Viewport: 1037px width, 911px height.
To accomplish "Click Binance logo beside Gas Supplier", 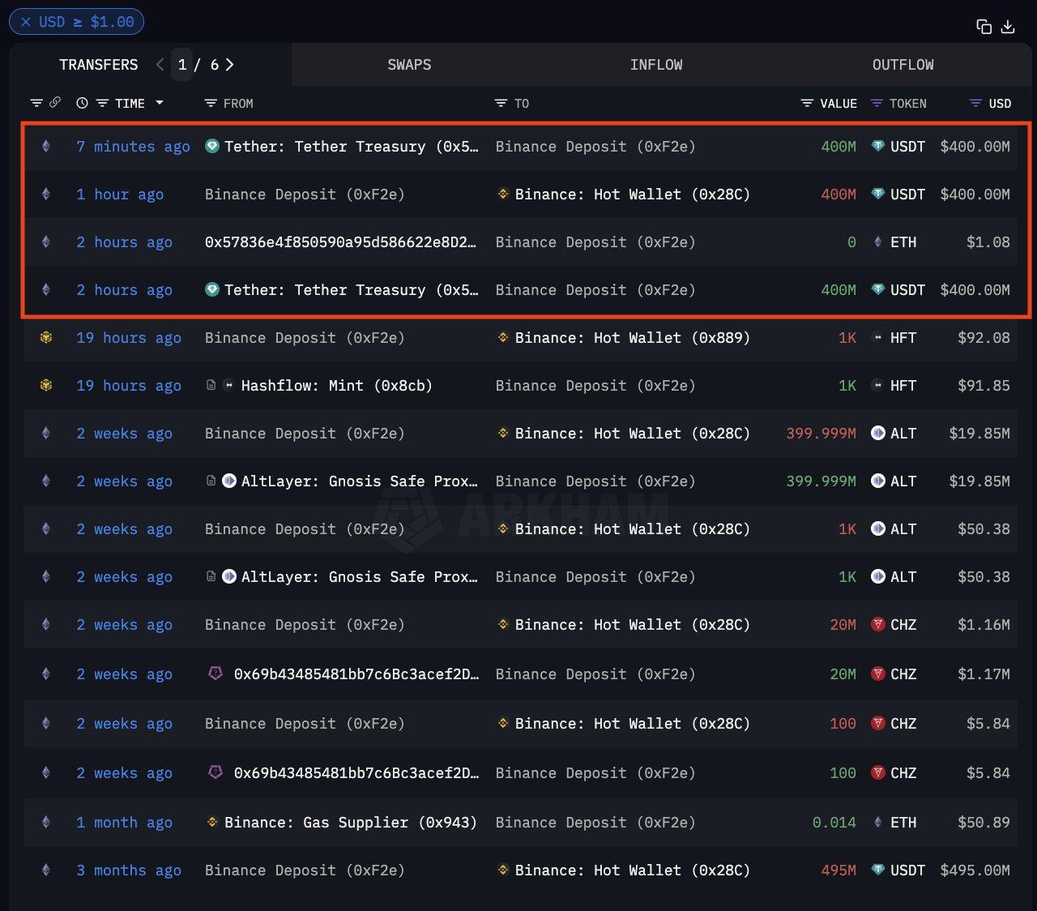I will (x=212, y=823).
